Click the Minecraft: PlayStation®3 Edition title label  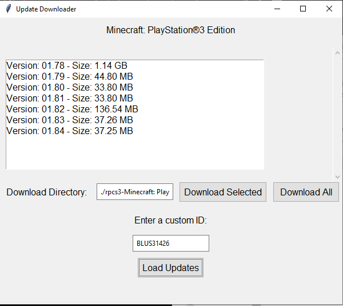[x=170, y=30]
